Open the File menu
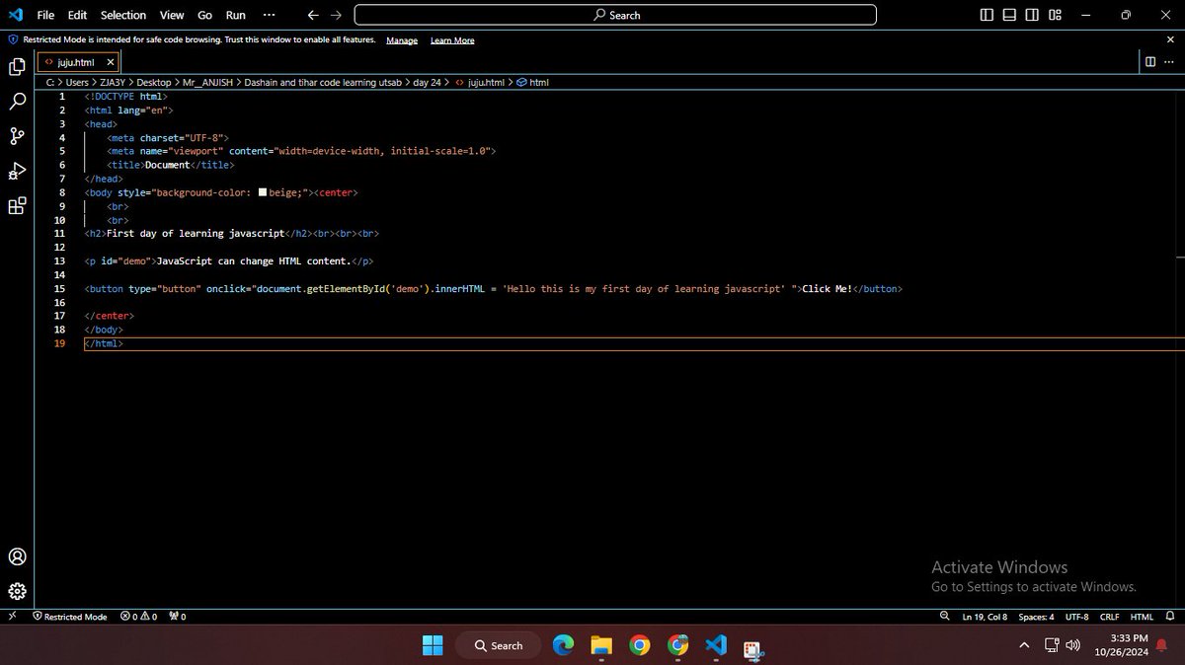 [45, 15]
